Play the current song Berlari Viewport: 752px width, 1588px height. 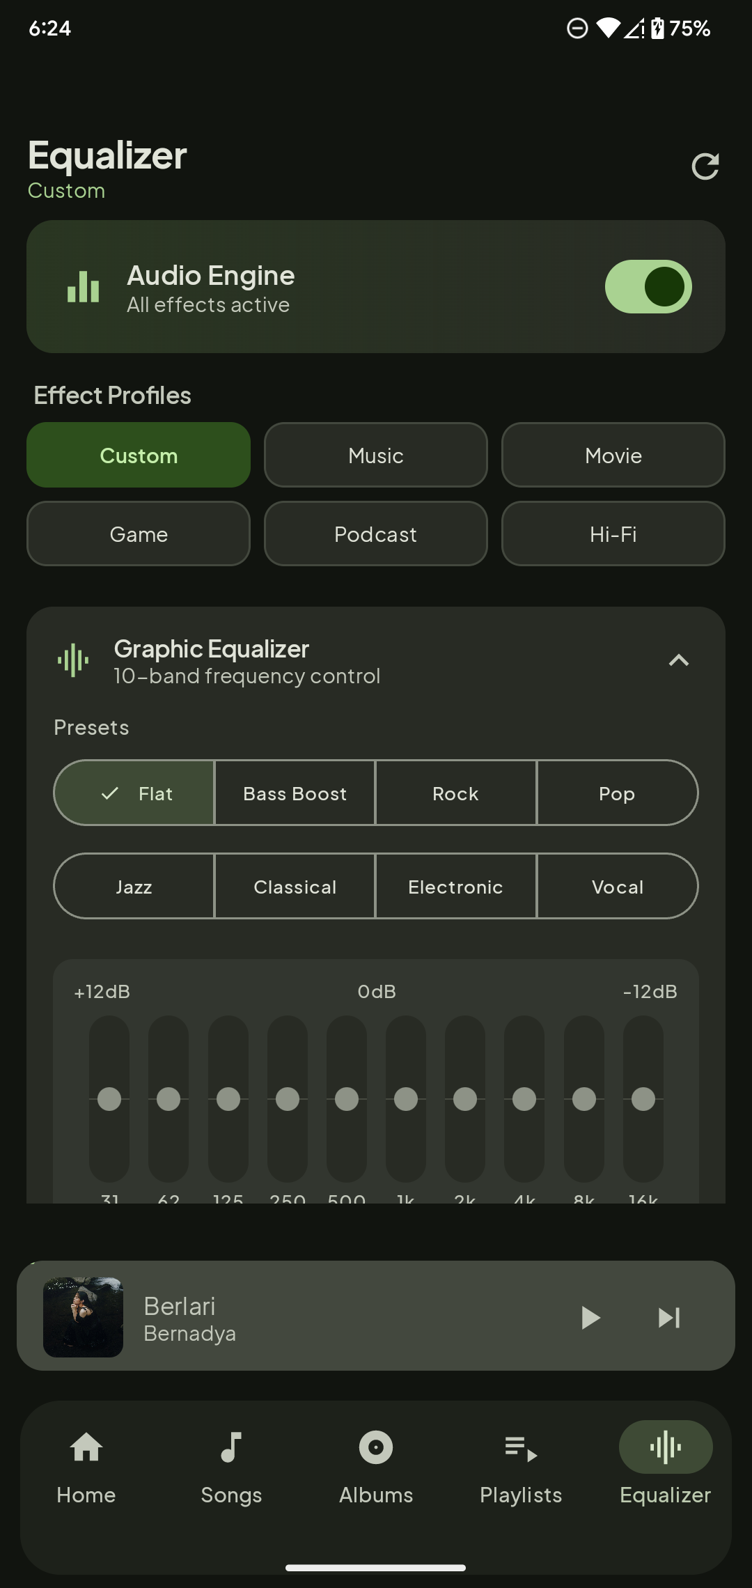[x=590, y=1317]
